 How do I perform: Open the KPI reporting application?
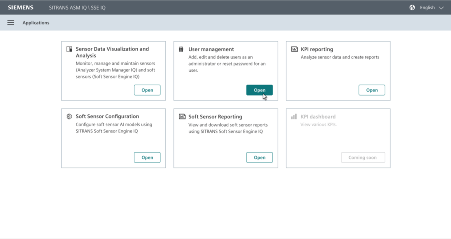(x=372, y=90)
